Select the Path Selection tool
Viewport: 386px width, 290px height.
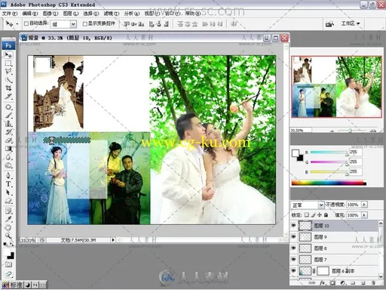pyautogui.click(x=8, y=193)
